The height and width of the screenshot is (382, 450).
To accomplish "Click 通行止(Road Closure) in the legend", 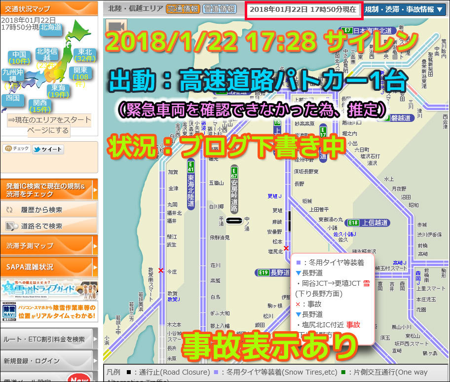I will (168, 372).
